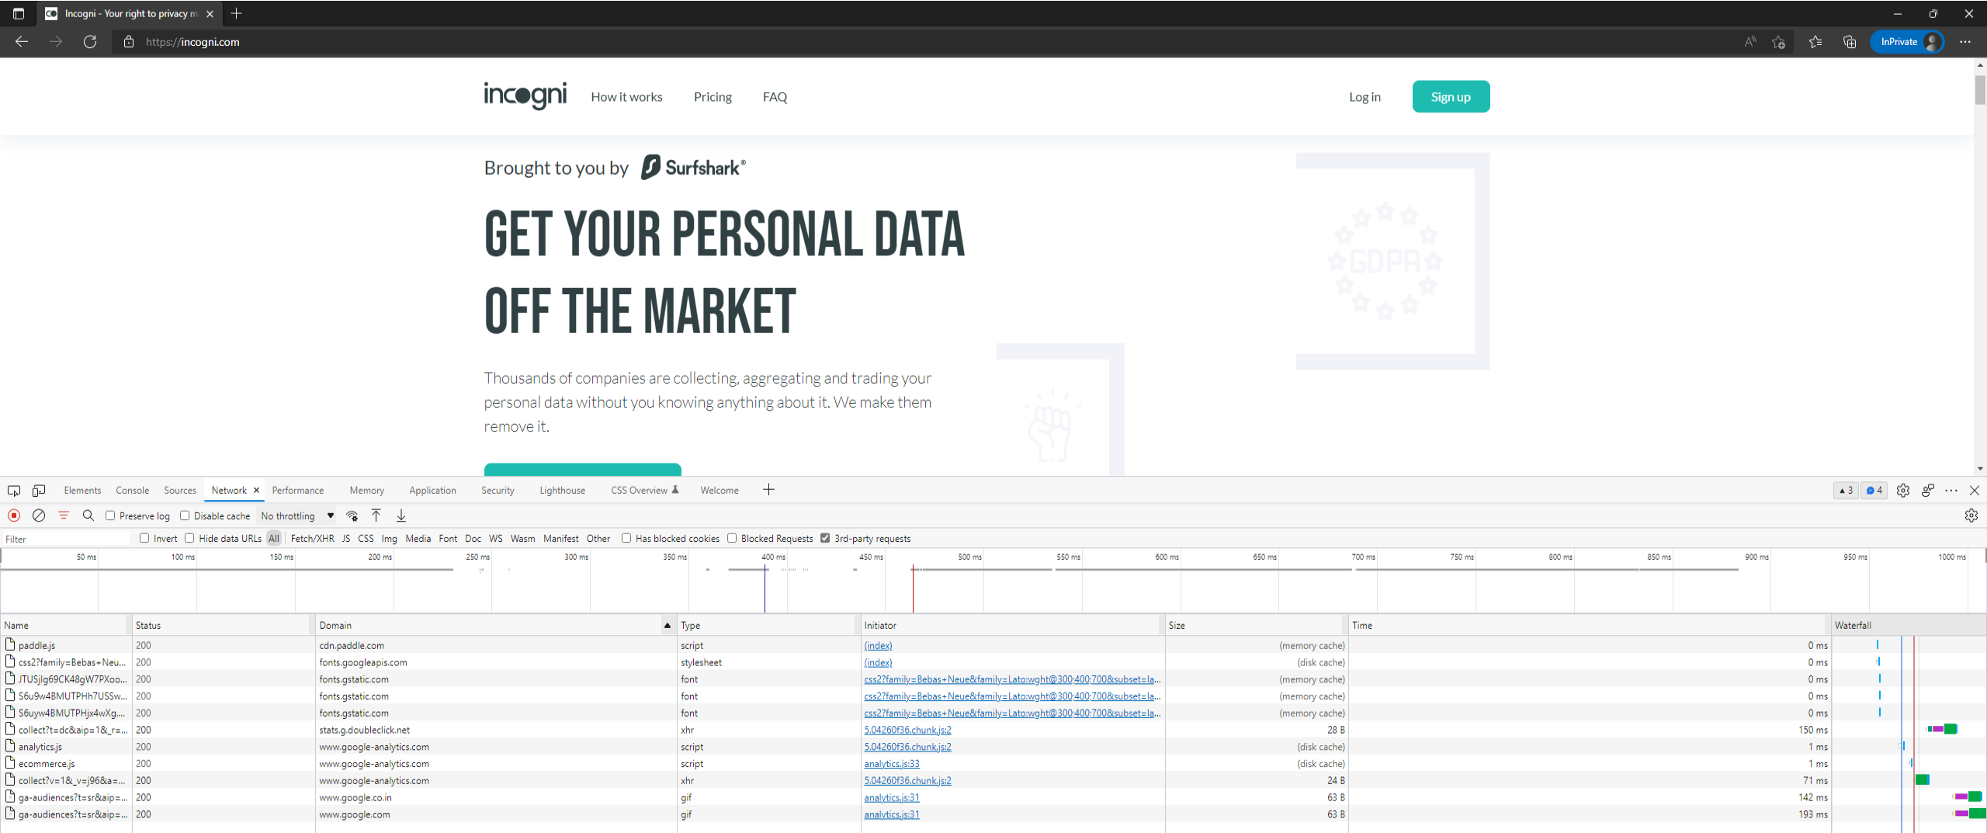Screen dimensions: 1987x833
Task: Tick Blocked Requests checkbox
Action: tap(732, 538)
